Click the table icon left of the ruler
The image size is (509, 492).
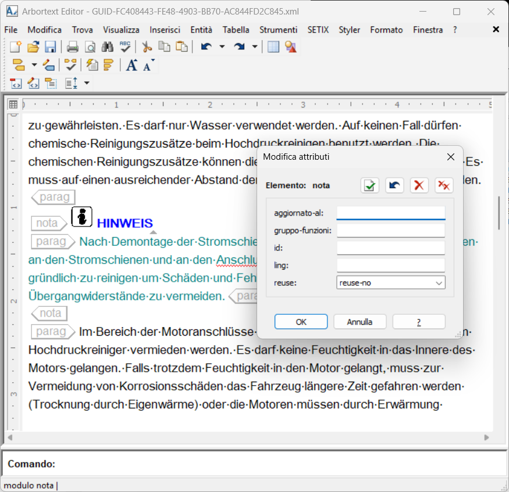[13, 105]
